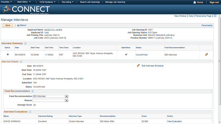Expand the Main Menu dropdown
This screenshot has height=124, width=221.
[x=24, y=2]
